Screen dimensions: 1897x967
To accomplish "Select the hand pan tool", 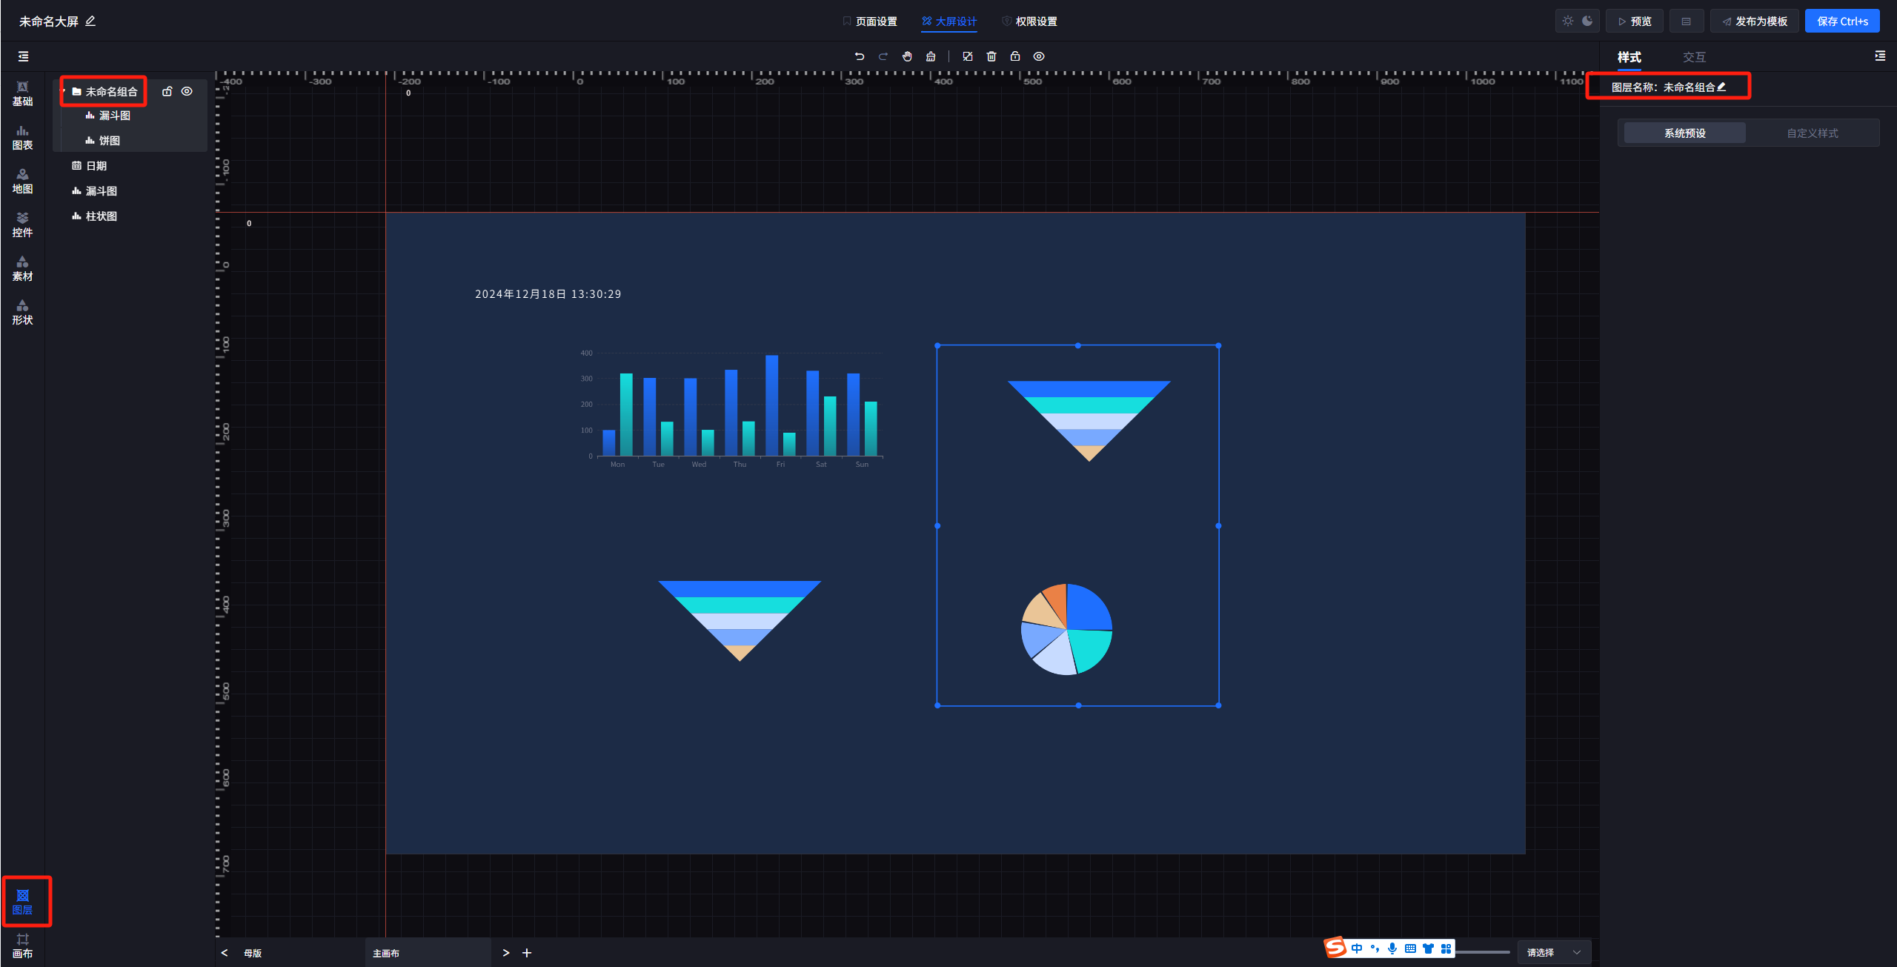I will pos(907,56).
